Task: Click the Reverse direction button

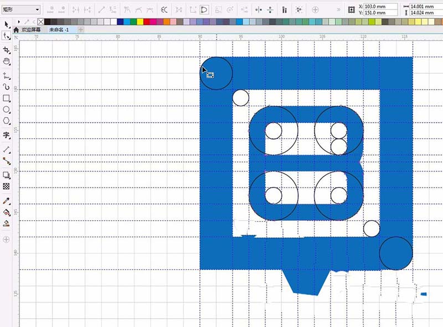Action: (x=164, y=10)
